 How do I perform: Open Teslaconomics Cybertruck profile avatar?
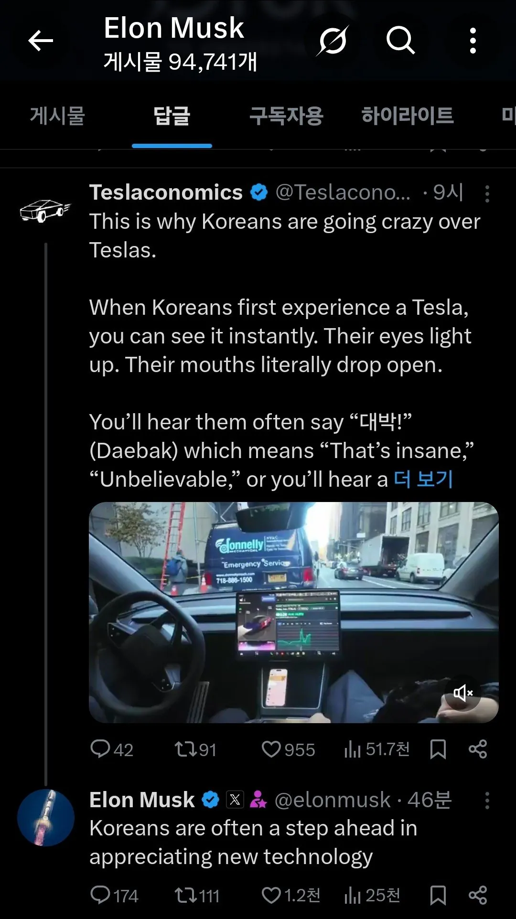coord(45,211)
